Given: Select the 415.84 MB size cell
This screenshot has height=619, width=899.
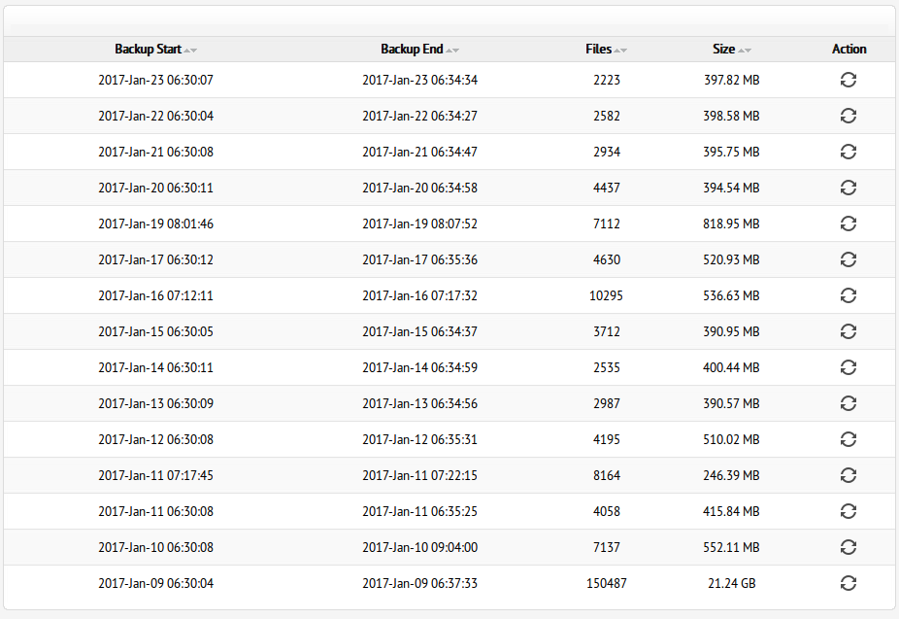Looking at the screenshot, I should [732, 511].
